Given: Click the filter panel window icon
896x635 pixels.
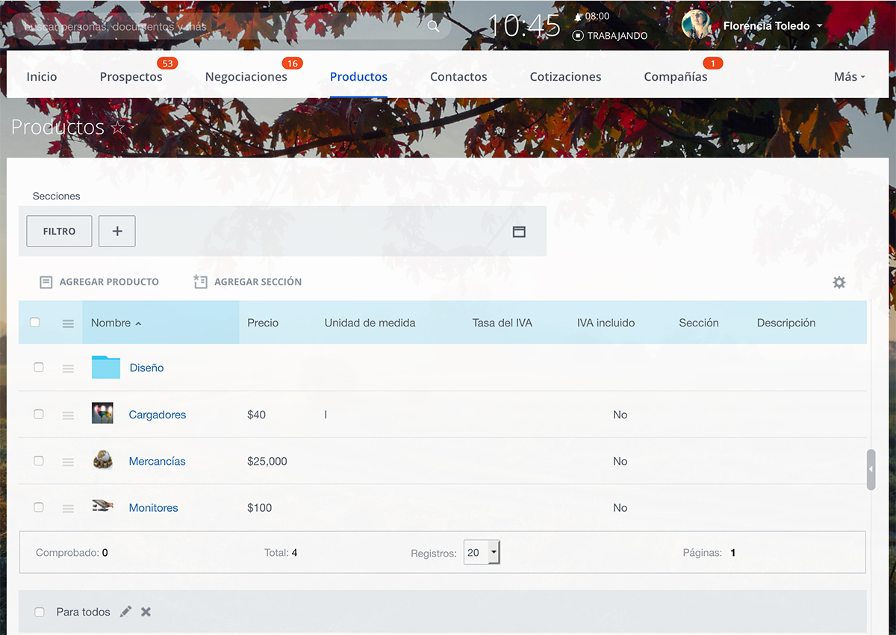Looking at the screenshot, I should pos(519,232).
